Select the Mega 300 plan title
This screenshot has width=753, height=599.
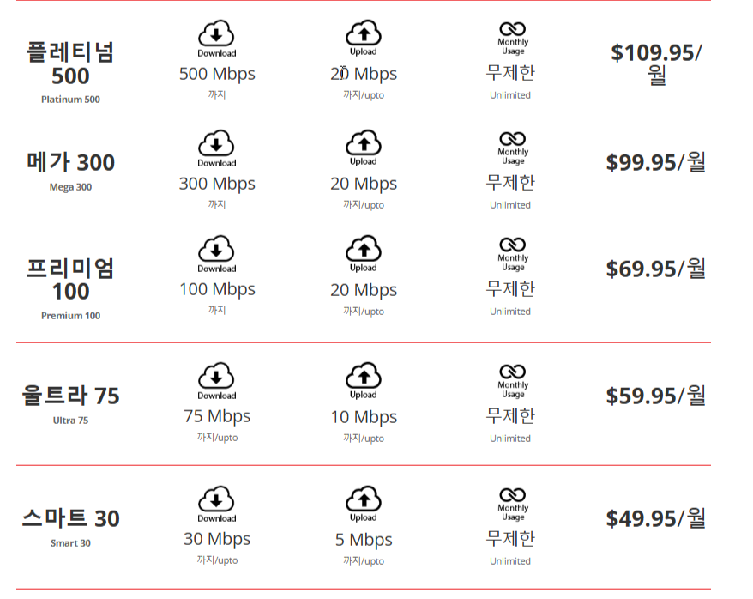pos(70,162)
